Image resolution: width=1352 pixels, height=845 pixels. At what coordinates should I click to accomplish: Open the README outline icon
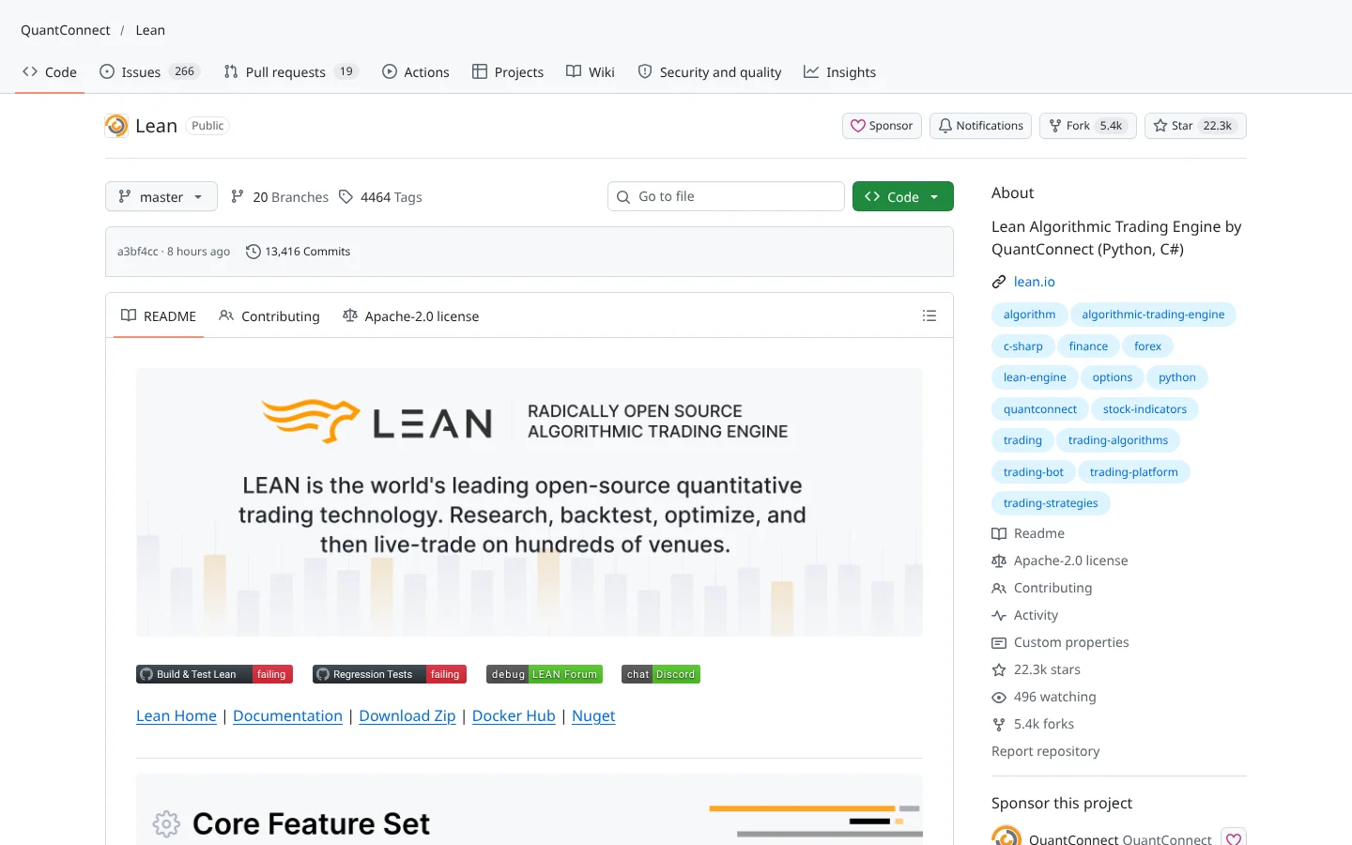click(929, 316)
